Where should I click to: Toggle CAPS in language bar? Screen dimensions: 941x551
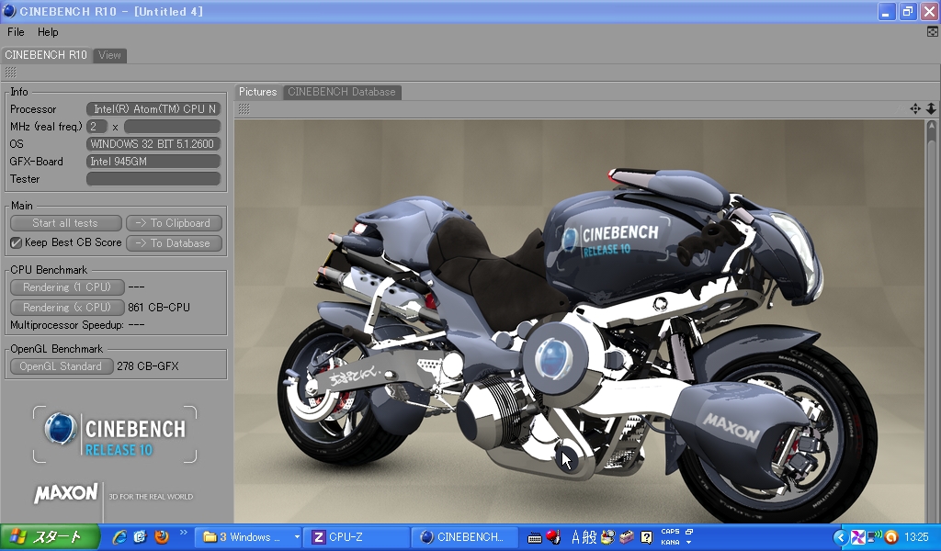(670, 531)
